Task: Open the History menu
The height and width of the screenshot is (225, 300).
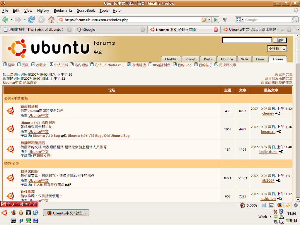Action: [x=43, y=11]
